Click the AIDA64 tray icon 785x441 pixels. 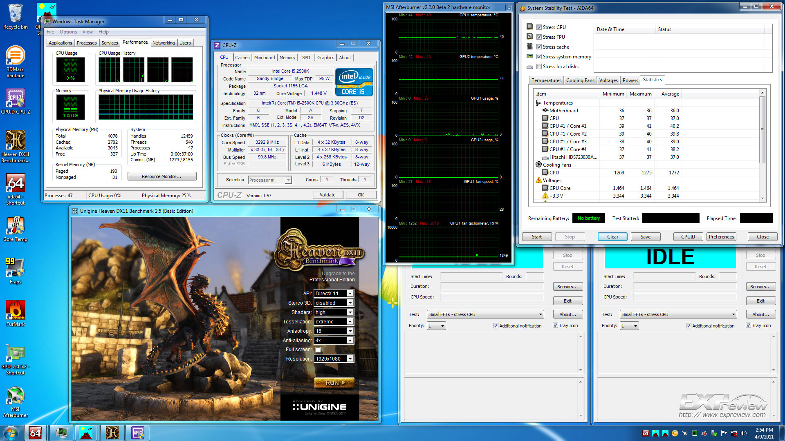coord(646,433)
